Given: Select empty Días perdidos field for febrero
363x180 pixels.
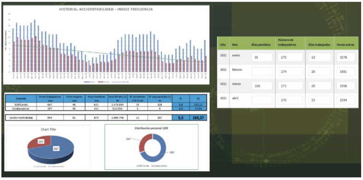Looking at the screenshot, I should [262, 72].
